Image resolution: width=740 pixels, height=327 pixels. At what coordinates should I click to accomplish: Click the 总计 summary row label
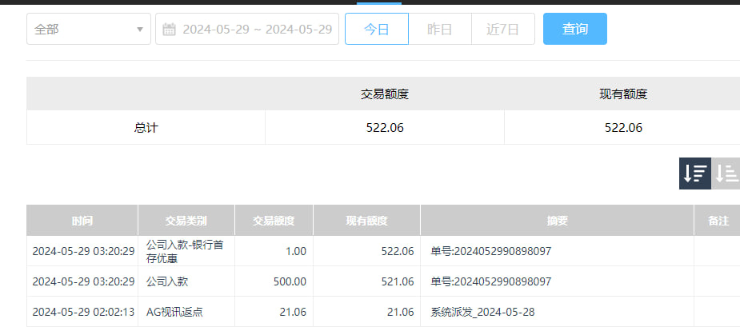point(146,128)
